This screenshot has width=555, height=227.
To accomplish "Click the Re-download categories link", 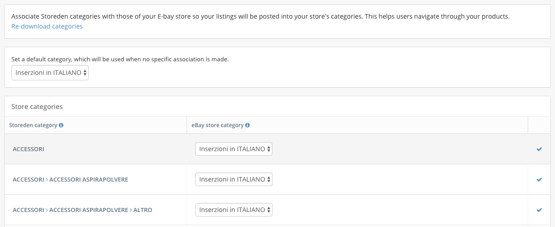I will pyautogui.click(x=47, y=26).
